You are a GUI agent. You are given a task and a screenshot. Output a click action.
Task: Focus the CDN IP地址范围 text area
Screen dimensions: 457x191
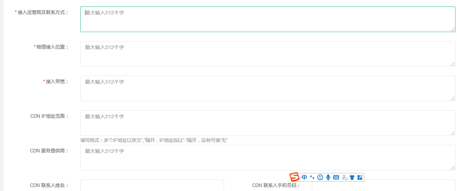[x=268, y=123]
